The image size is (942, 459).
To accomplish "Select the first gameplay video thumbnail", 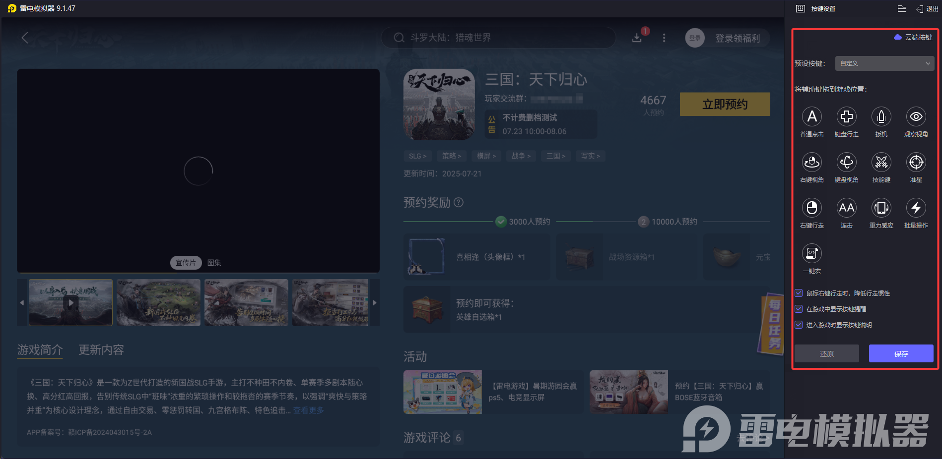I will pos(70,302).
